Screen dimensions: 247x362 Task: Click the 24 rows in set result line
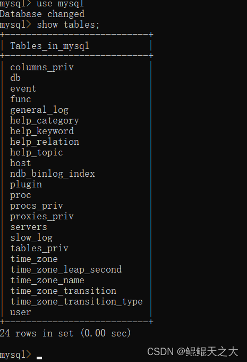(65, 333)
